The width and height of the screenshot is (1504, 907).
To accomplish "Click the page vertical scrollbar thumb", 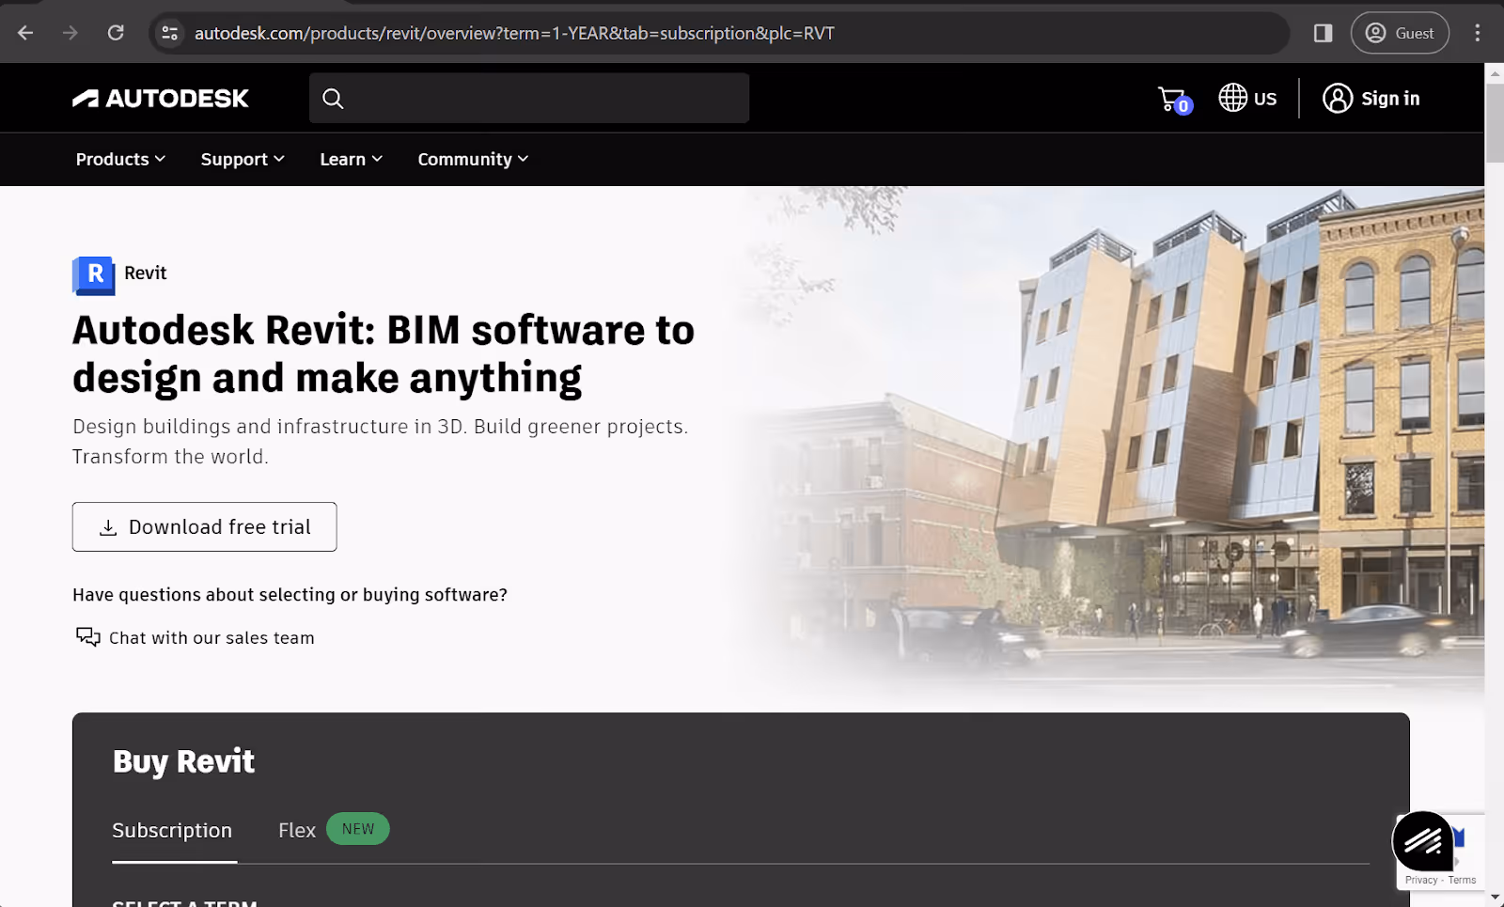I will coord(1494,122).
